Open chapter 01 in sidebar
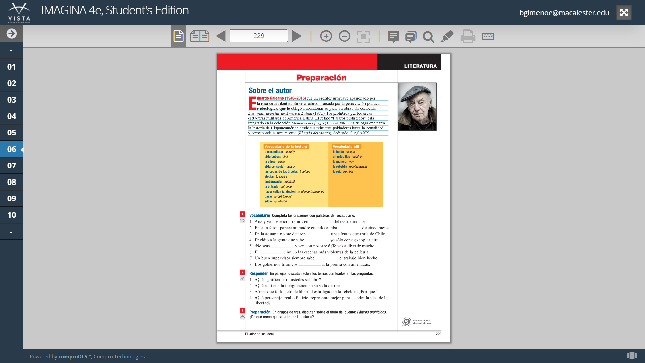This screenshot has height=363, width=645. point(12,67)
